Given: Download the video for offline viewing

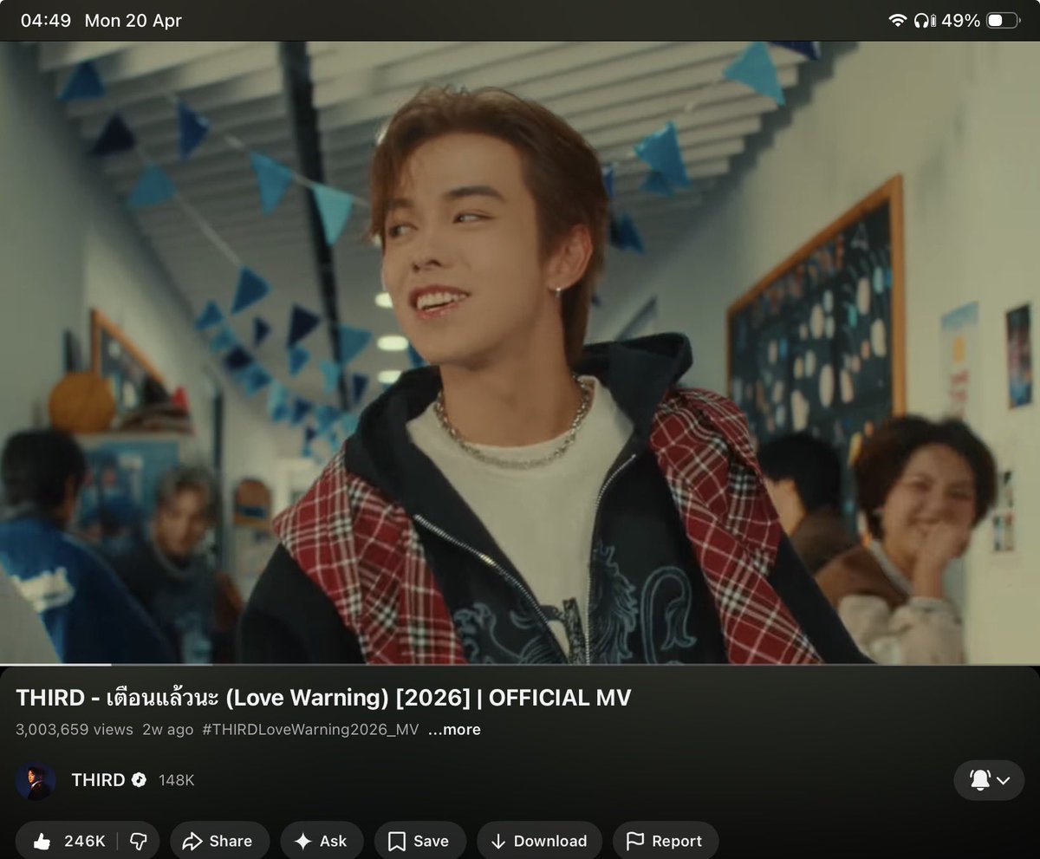Looking at the screenshot, I should [x=539, y=841].
